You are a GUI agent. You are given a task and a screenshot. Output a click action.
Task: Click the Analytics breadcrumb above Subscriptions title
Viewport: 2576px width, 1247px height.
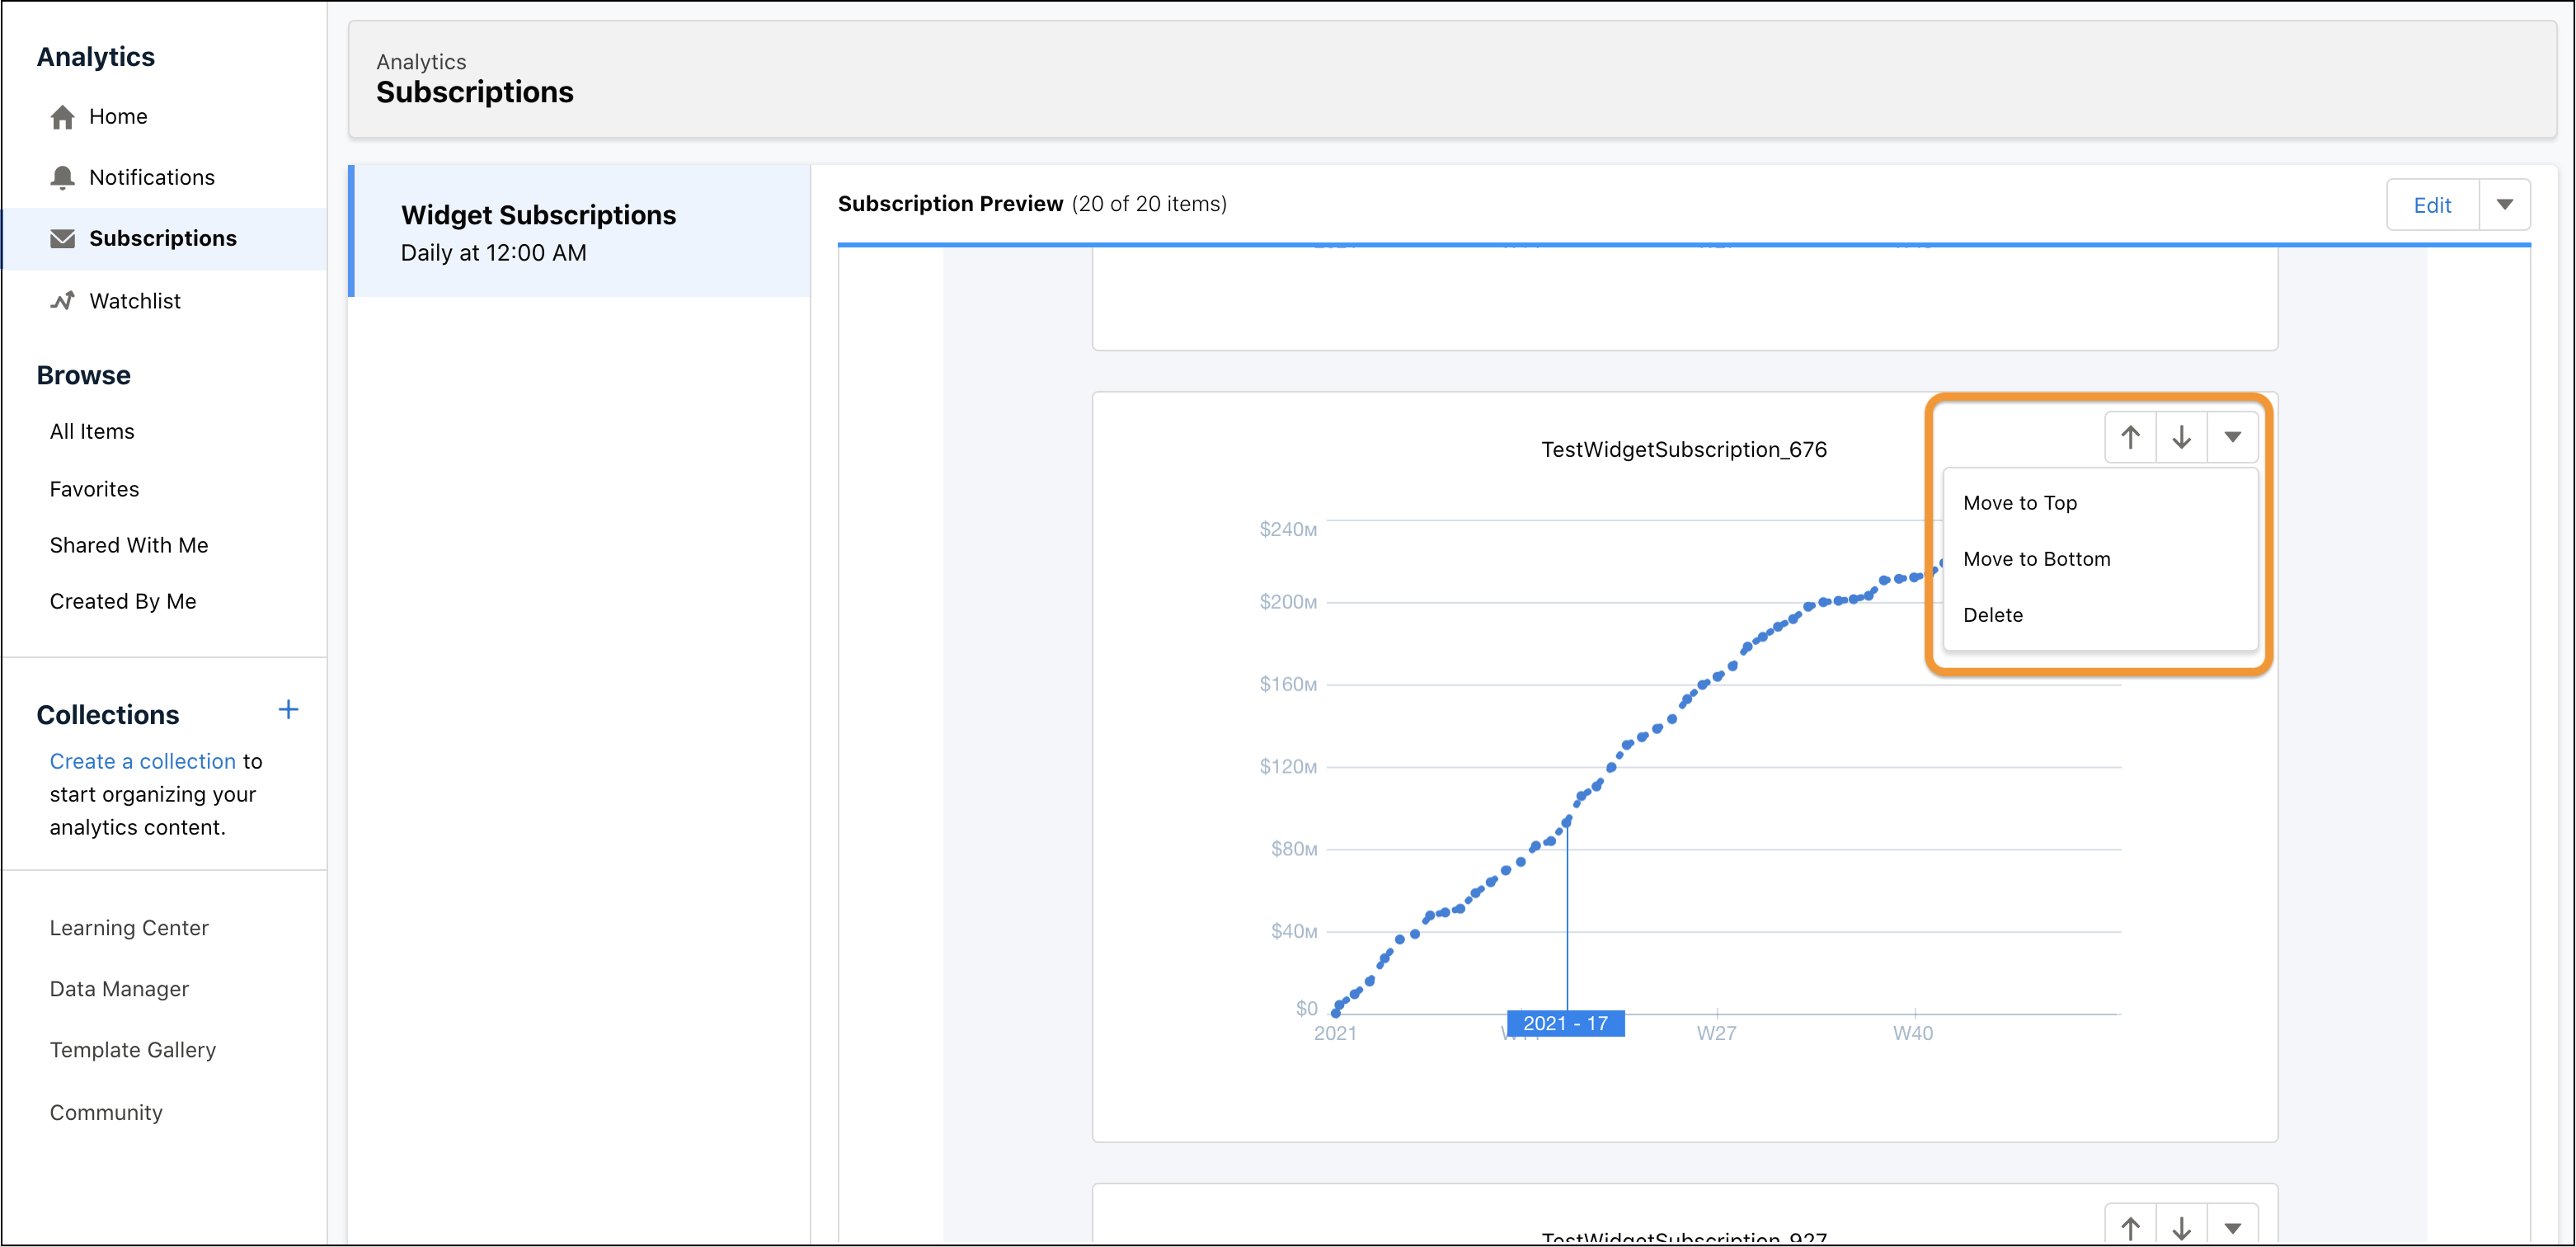pyautogui.click(x=421, y=62)
